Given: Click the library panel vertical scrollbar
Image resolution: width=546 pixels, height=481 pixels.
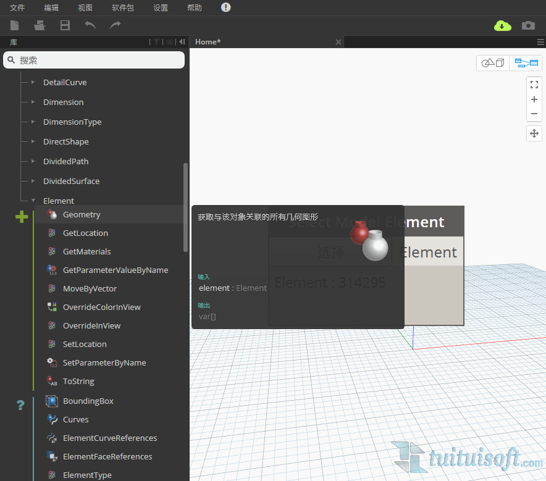Looking at the screenshot, I should coord(186,207).
